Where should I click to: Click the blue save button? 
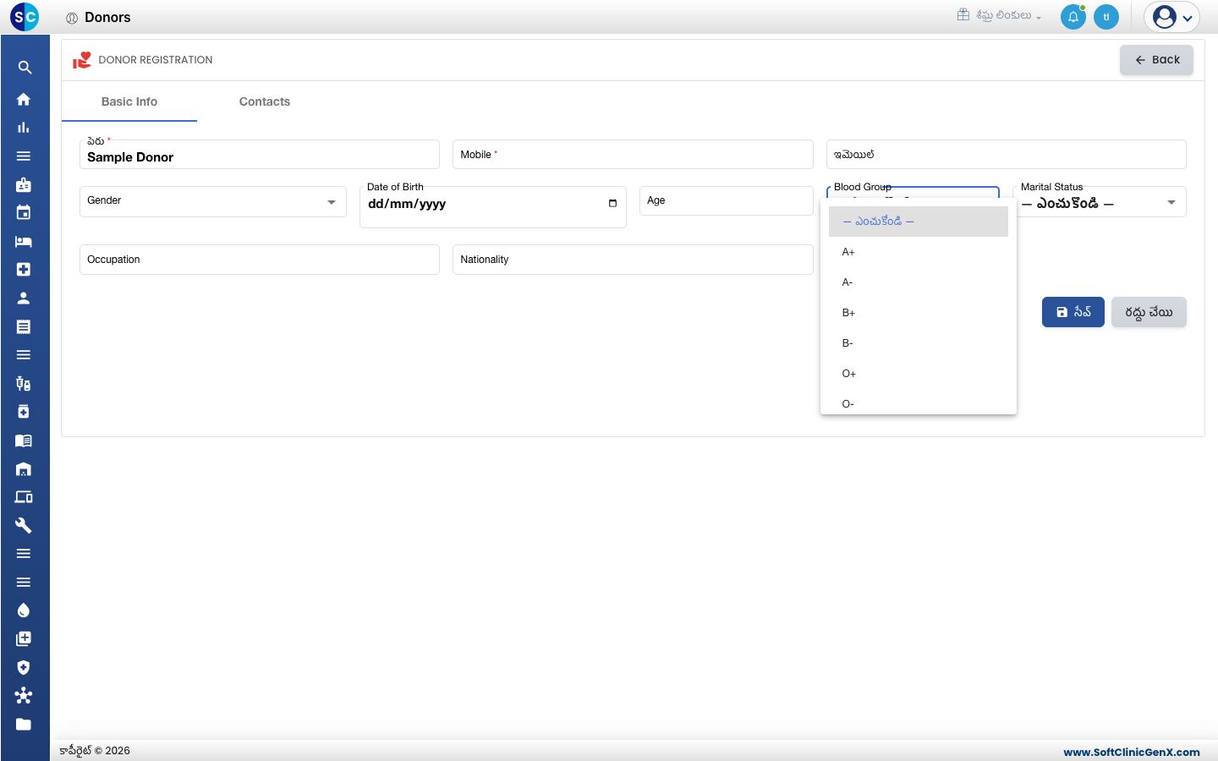[x=1073, y=312]
